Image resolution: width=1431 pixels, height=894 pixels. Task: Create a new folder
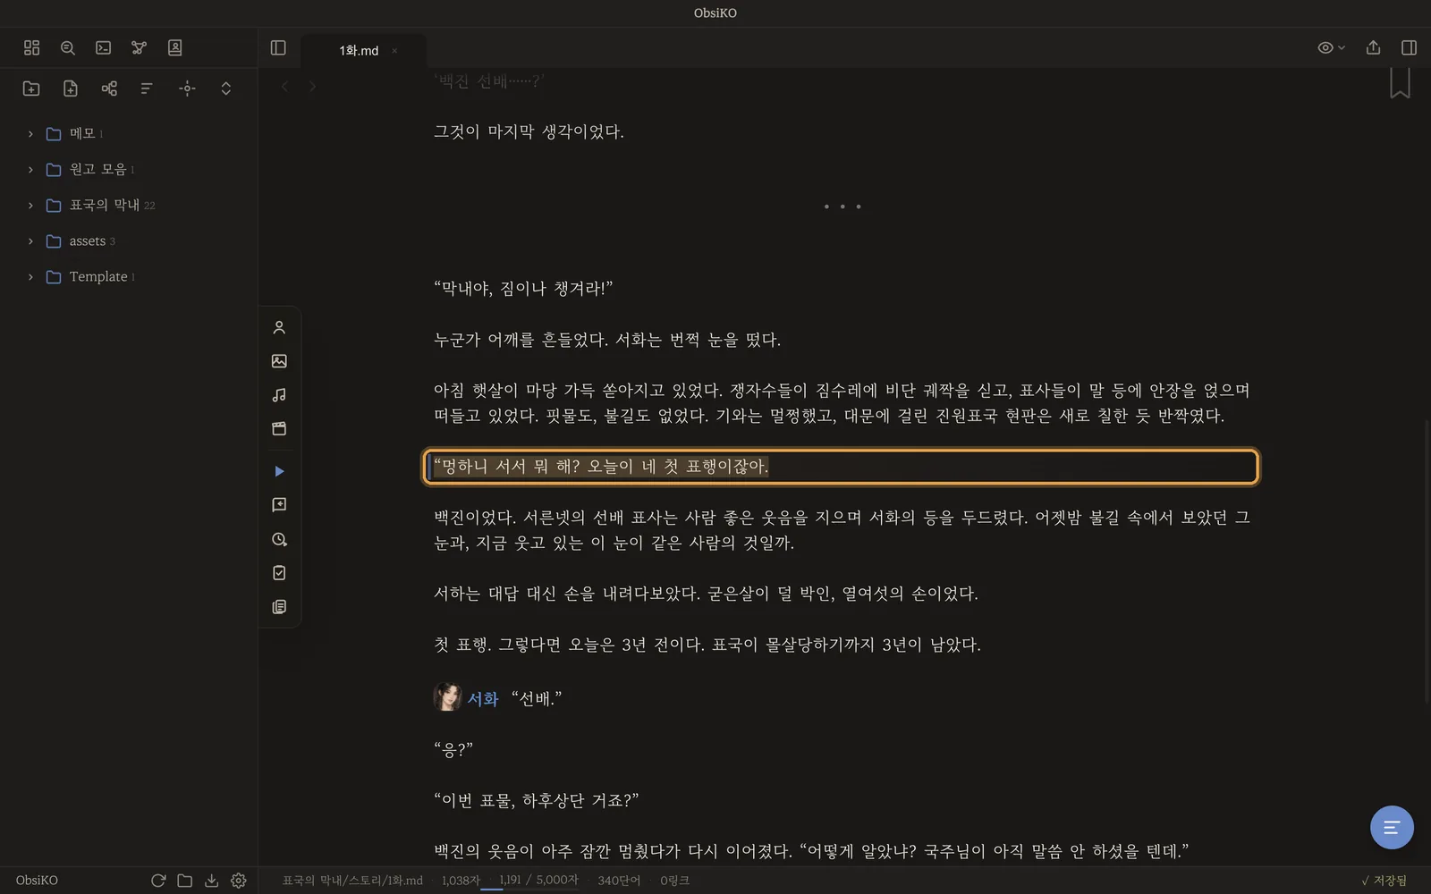point(31,89)
